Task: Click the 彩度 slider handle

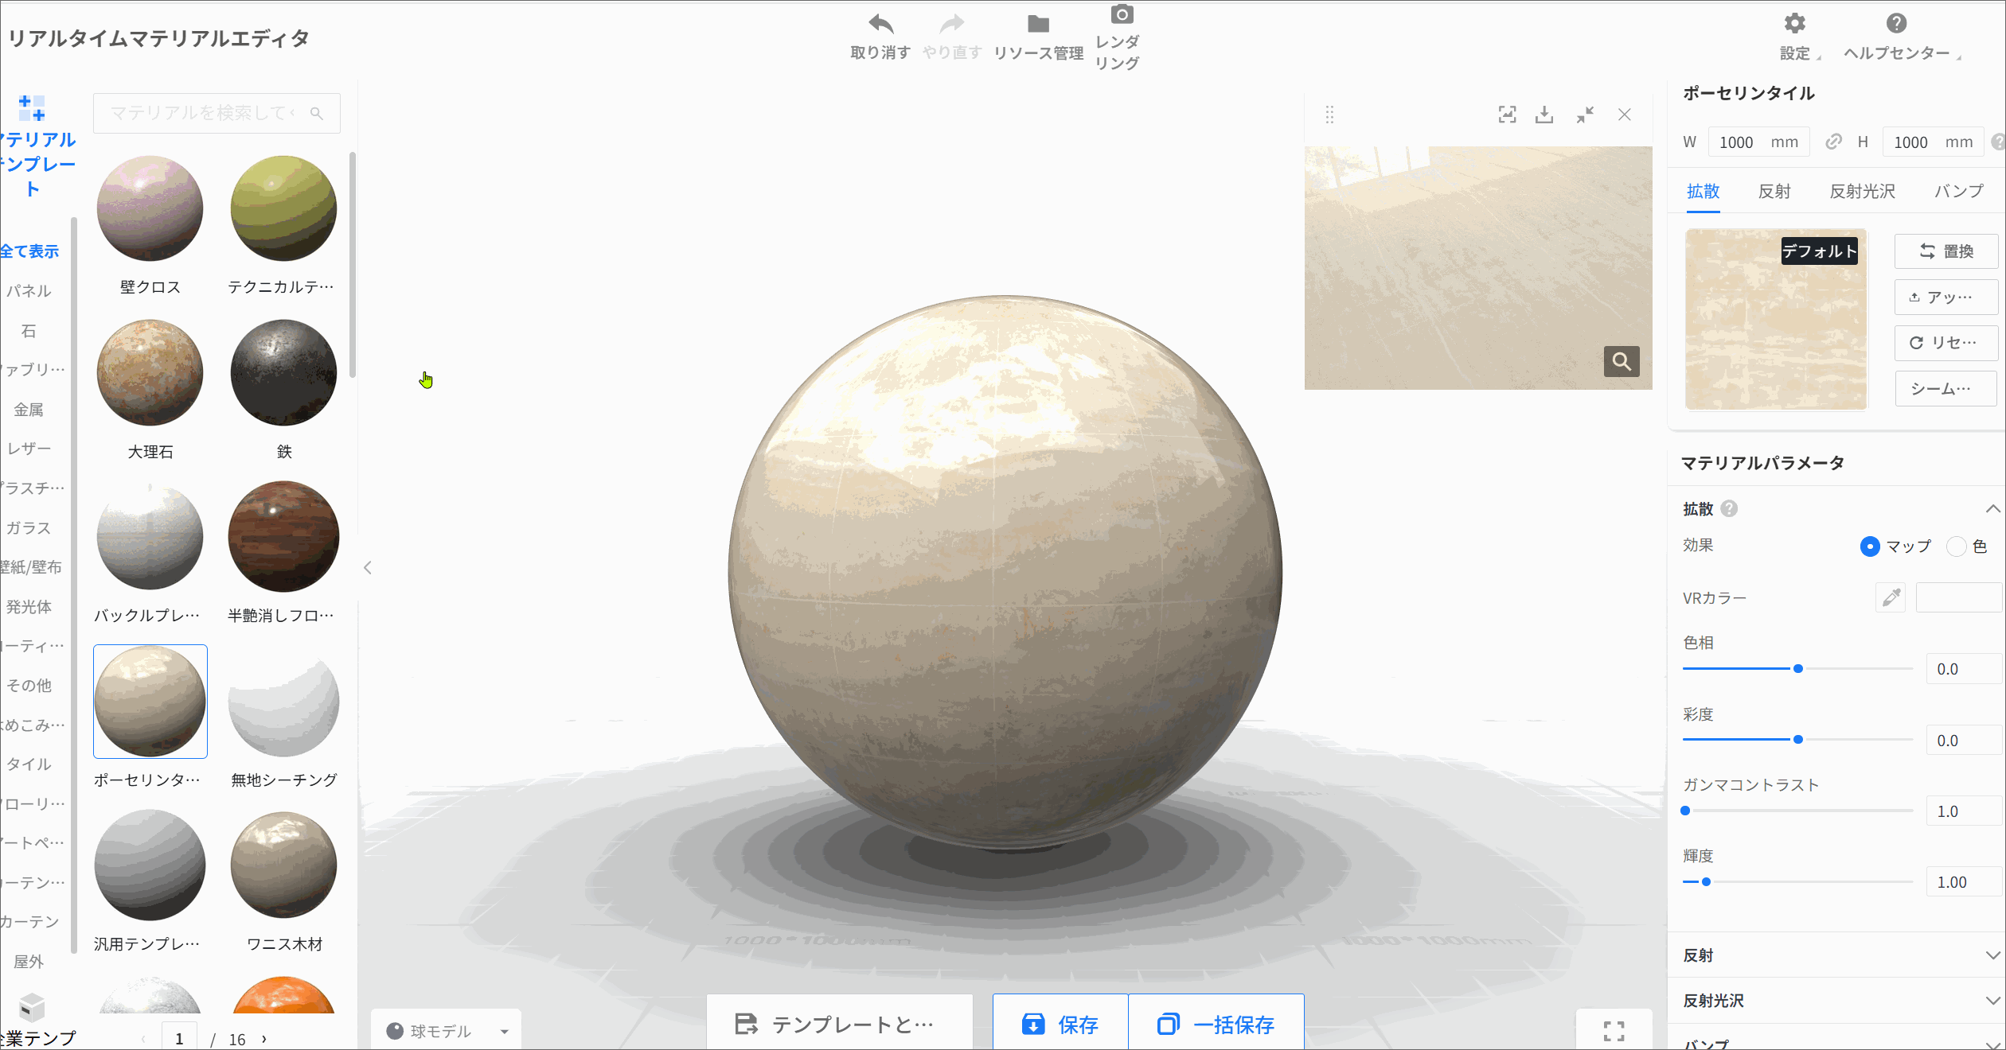Action: [1797, 740]
